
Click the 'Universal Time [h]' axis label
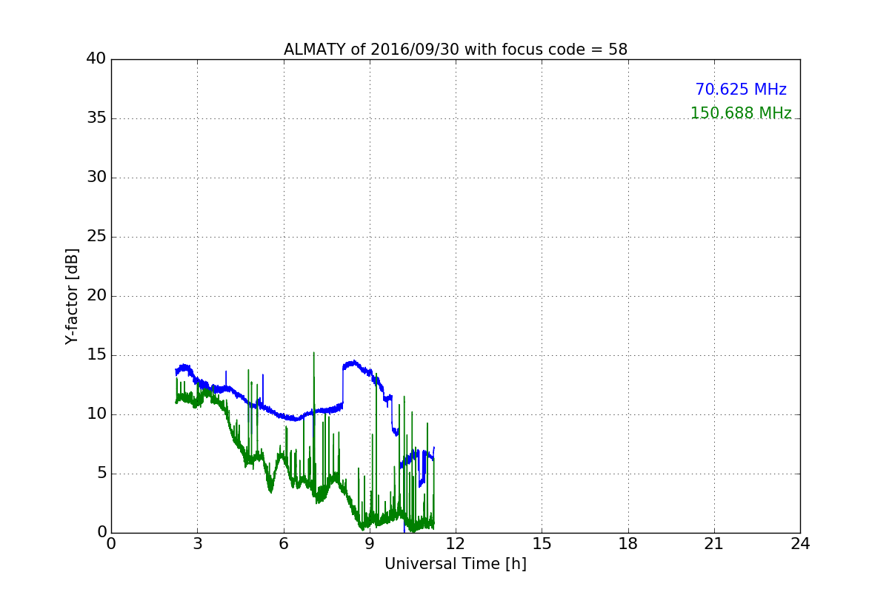point(455,564)
